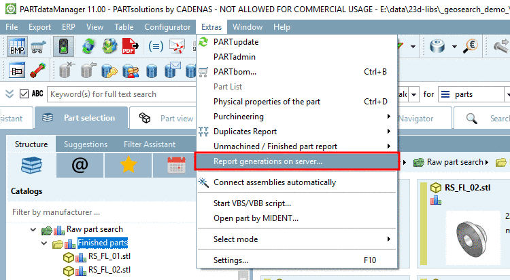This screenshot has width=510, height=280.
Task: Click the shopping cart toolbar icon
Action: (38, 47)
